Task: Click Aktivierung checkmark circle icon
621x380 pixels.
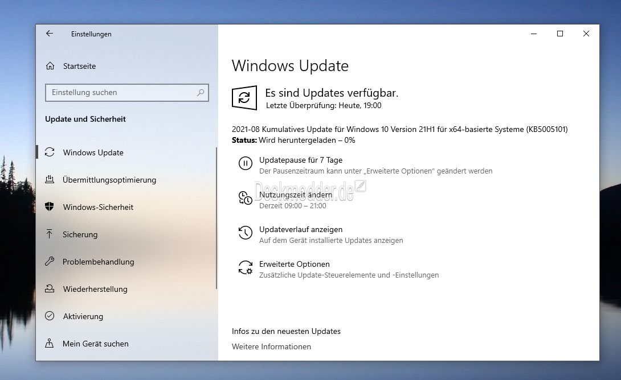Action: pos(50,316)
